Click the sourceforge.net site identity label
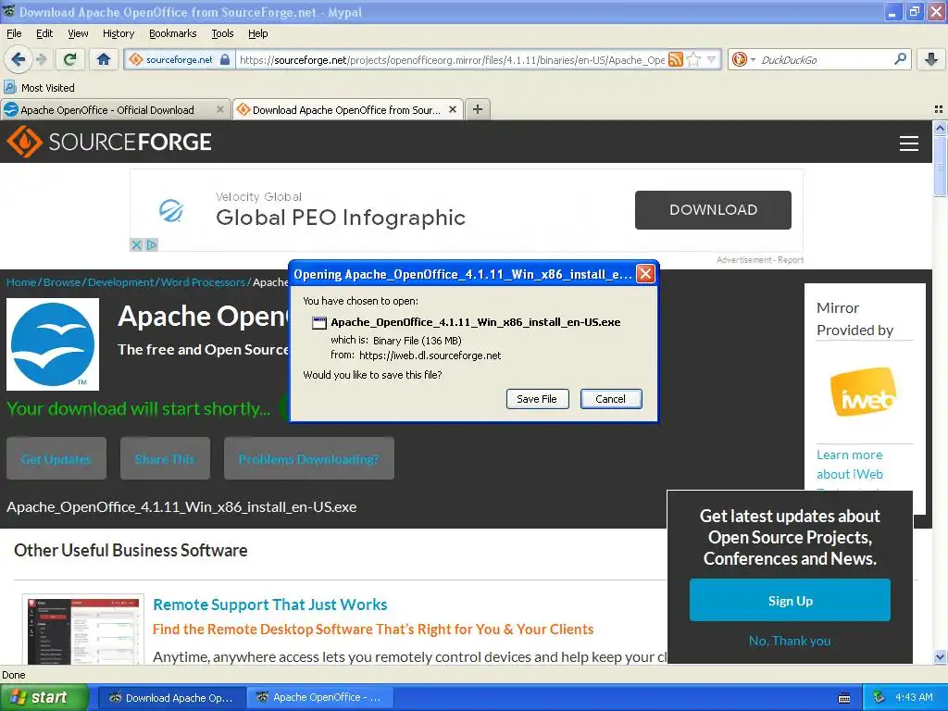 pyautogui.click(x=179, y=59)
